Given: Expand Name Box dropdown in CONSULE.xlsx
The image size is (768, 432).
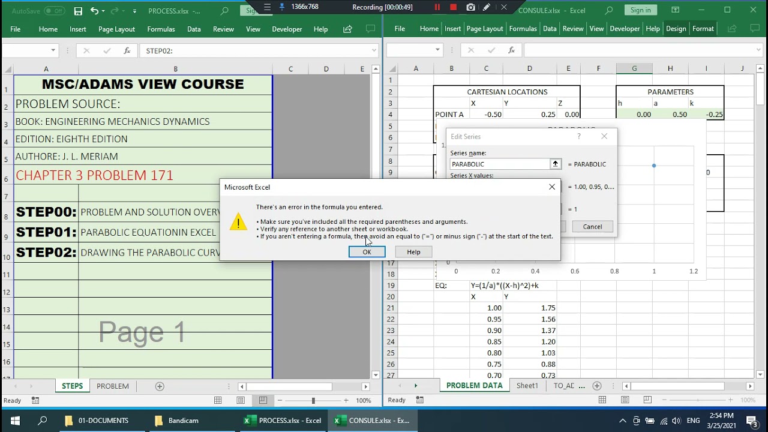Looking at the screenshot, I should [437, 50].
